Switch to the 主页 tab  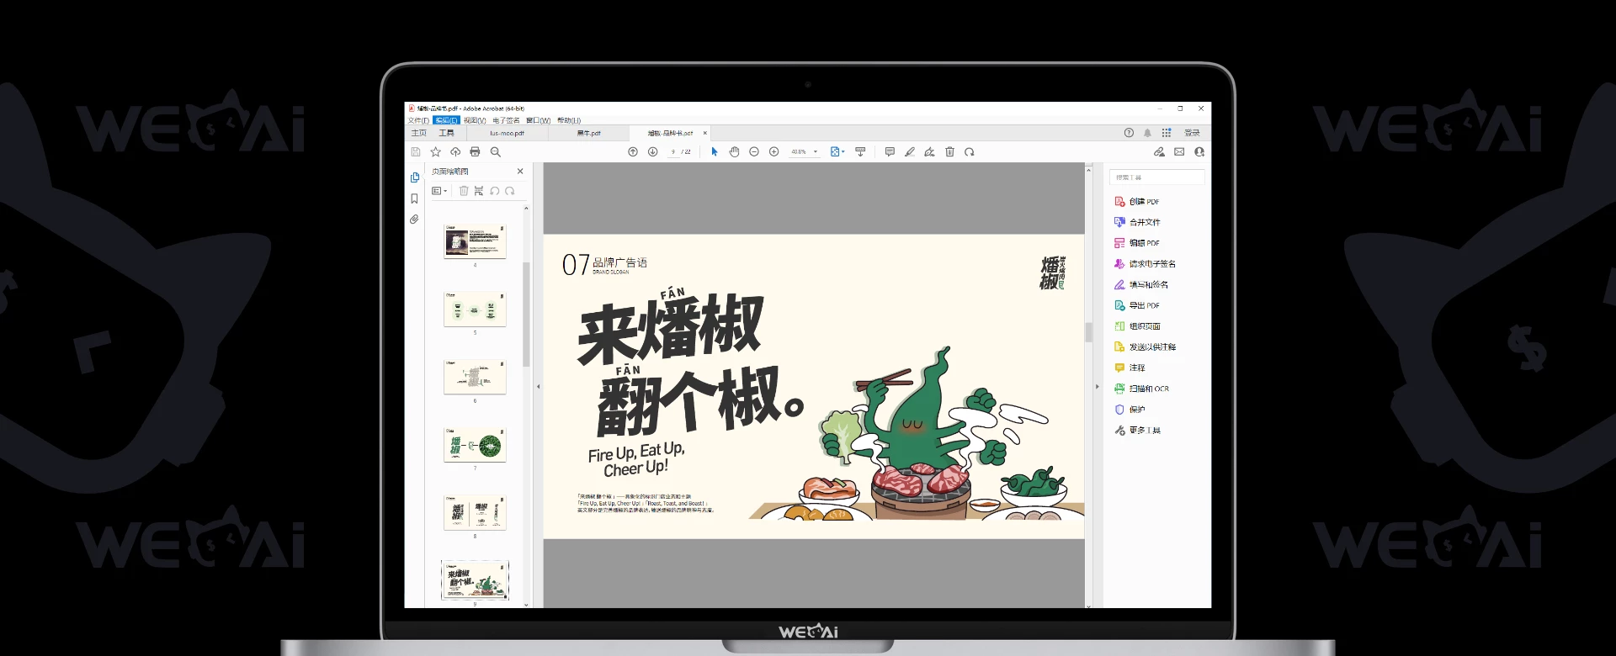point(419,133)
